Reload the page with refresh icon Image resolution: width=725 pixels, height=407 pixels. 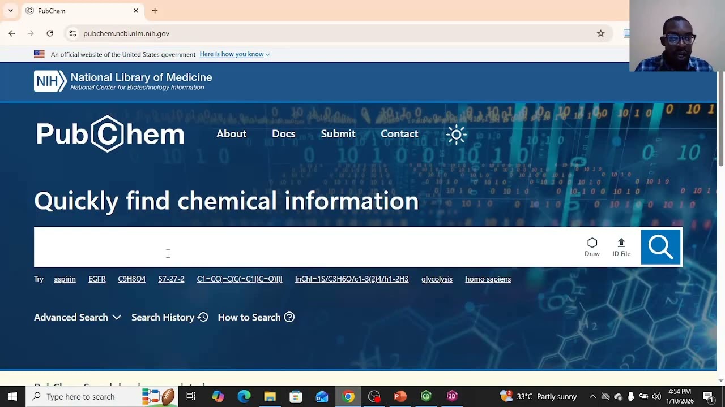coord(50,33)
